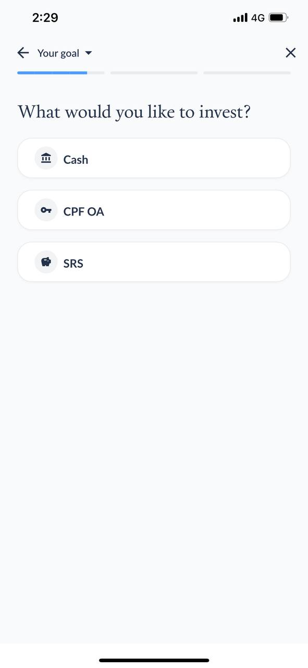Choose the CPF OA text label

(84, 211)
